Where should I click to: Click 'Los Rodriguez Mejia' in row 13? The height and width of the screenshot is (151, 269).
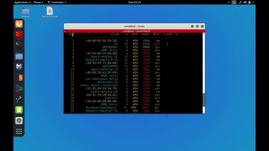(x=102, y=79)
